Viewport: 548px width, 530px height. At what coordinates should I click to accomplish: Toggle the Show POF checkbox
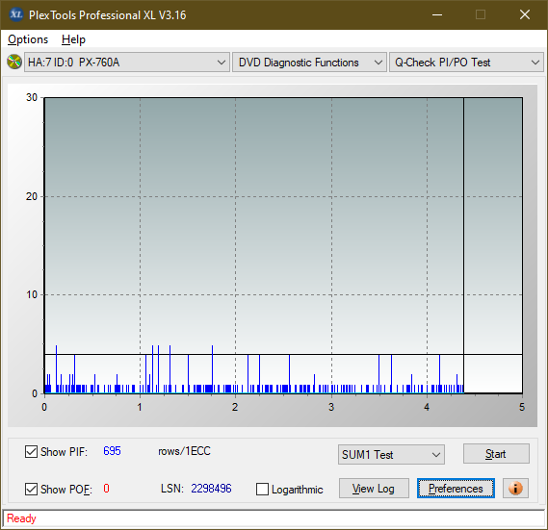(x=31, y=489)
